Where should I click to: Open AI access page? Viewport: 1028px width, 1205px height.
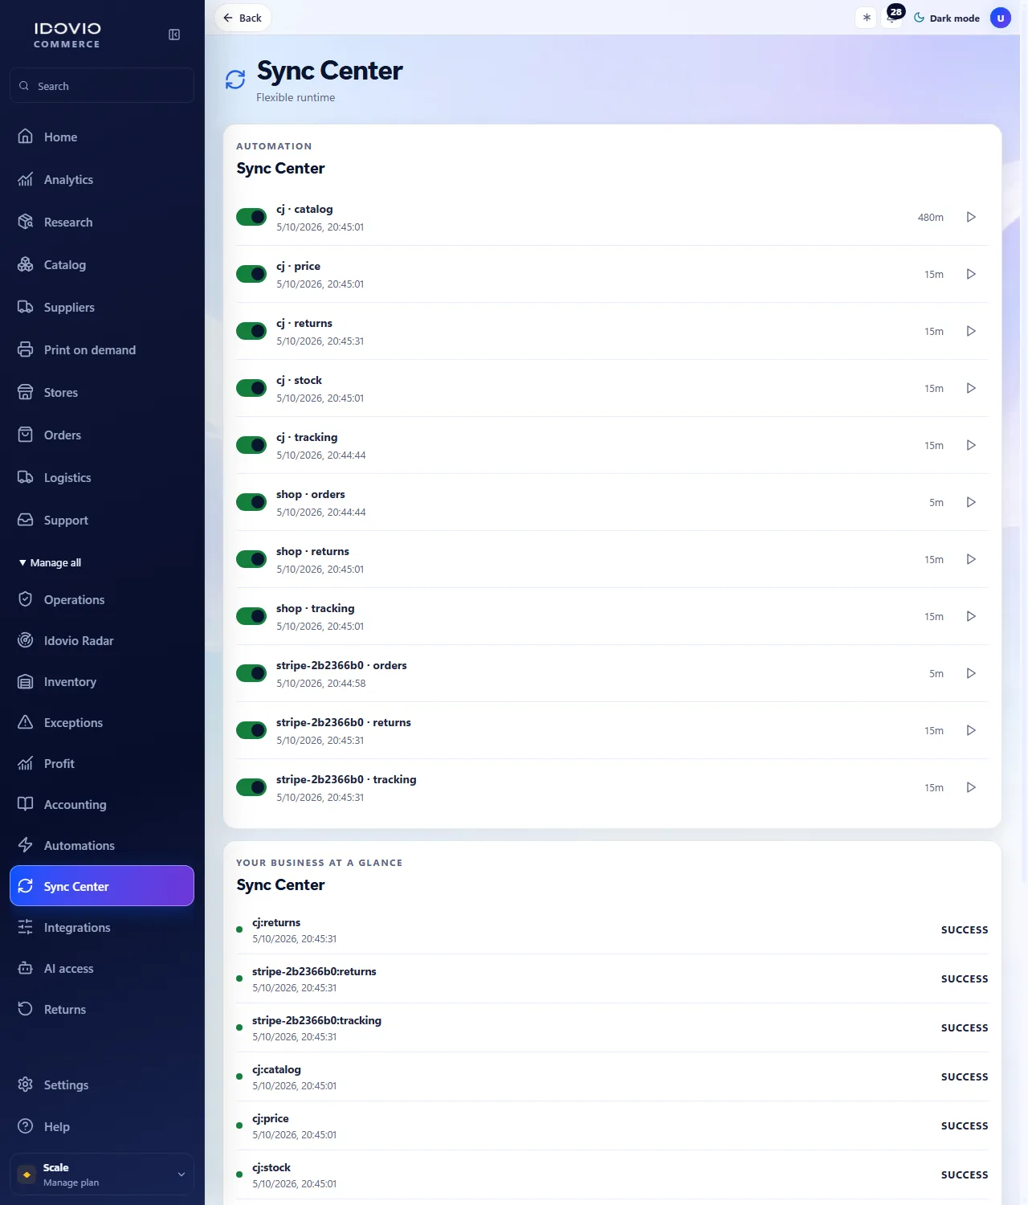click(x=102, y=968)
